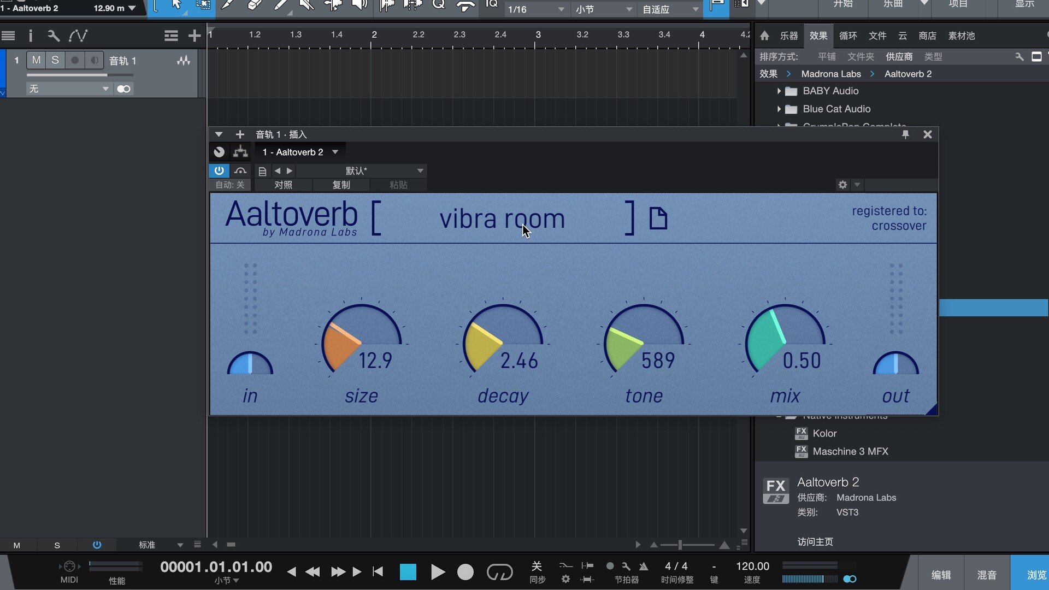
Task: Open the 1 - Aaltoverb 2 insert dropdown
Action: [x=300, y=152]
